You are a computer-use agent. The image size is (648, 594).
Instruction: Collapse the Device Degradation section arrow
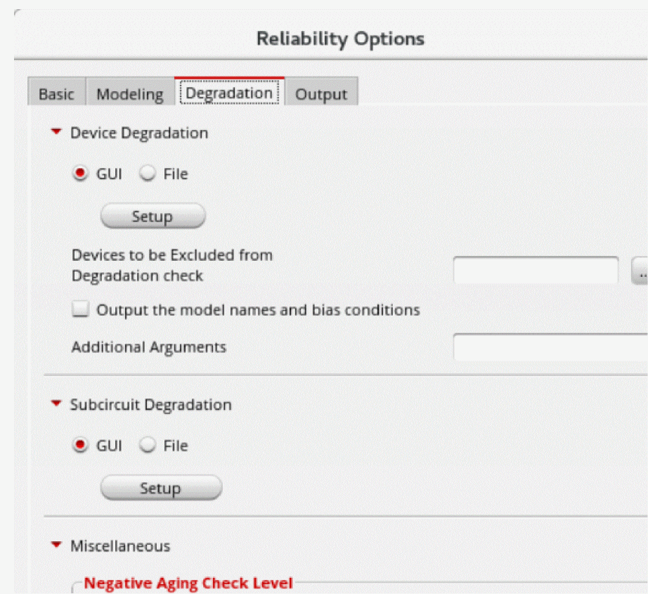[x=58, y=132]
